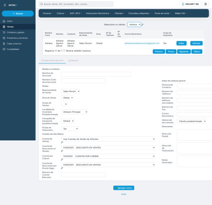Click the INDUMET SRL company icon
Viewport: 212px width, 205px height.
[183, 4]
